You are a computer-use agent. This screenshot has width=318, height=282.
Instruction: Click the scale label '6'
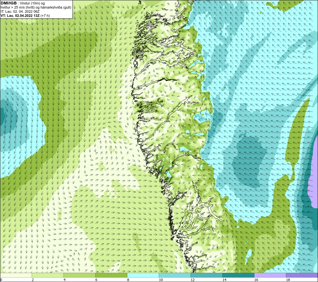pyautogui.click(x=96, y=280)
